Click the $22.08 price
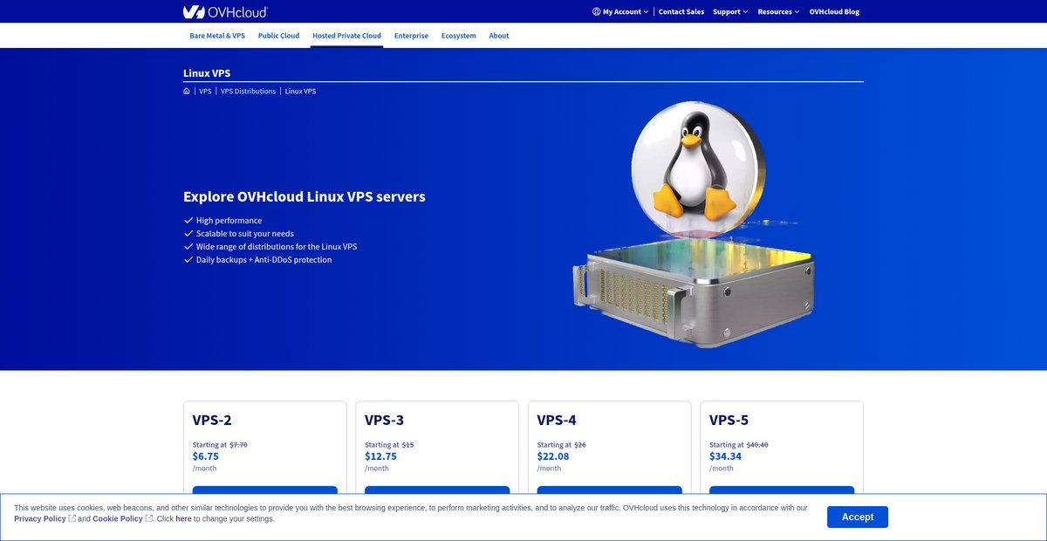The height and width of the screenshot is (541, 1047). click(x=553, y=455)
